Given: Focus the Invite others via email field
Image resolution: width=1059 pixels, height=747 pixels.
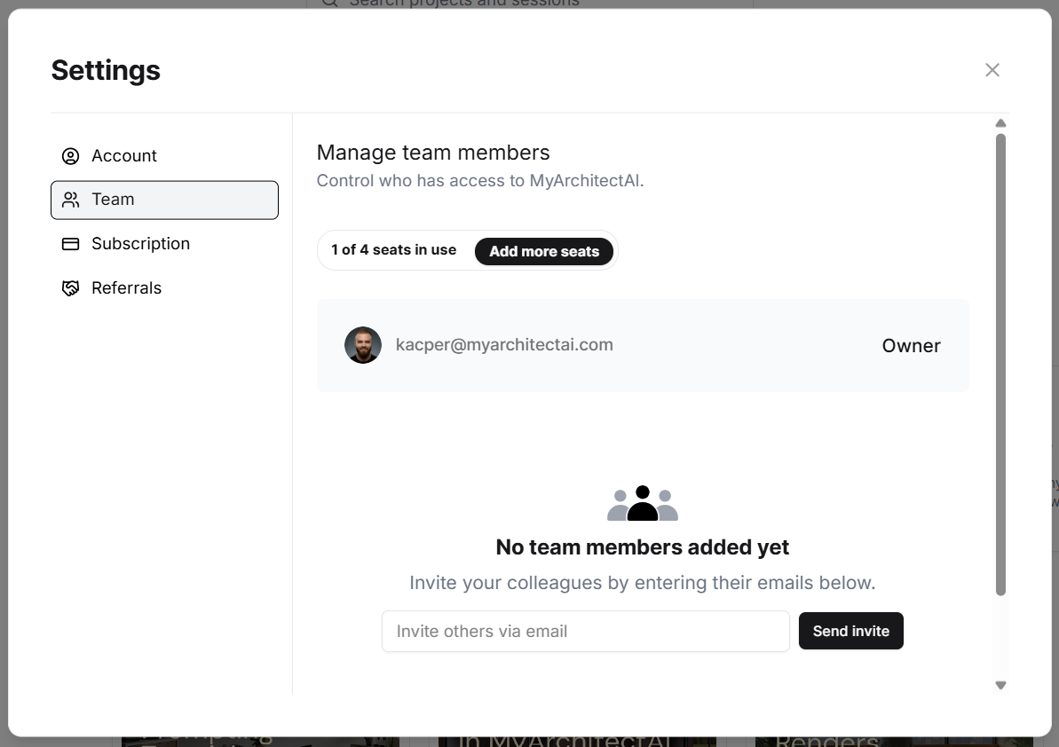Looking at the screenshot, I should pos(586,632).
